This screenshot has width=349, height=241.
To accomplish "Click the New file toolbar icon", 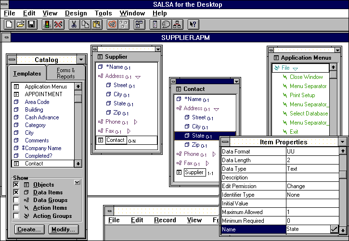I will point(9,24).
